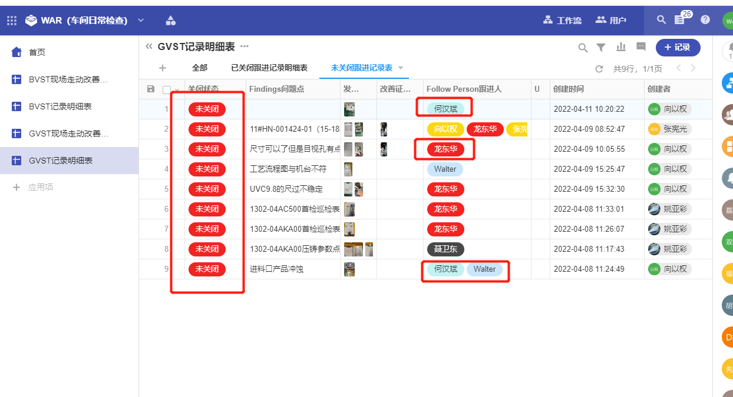Viewport: 733px width, 397px height.
Task: Open the image thumbnail in row 6
Action: 349,209
